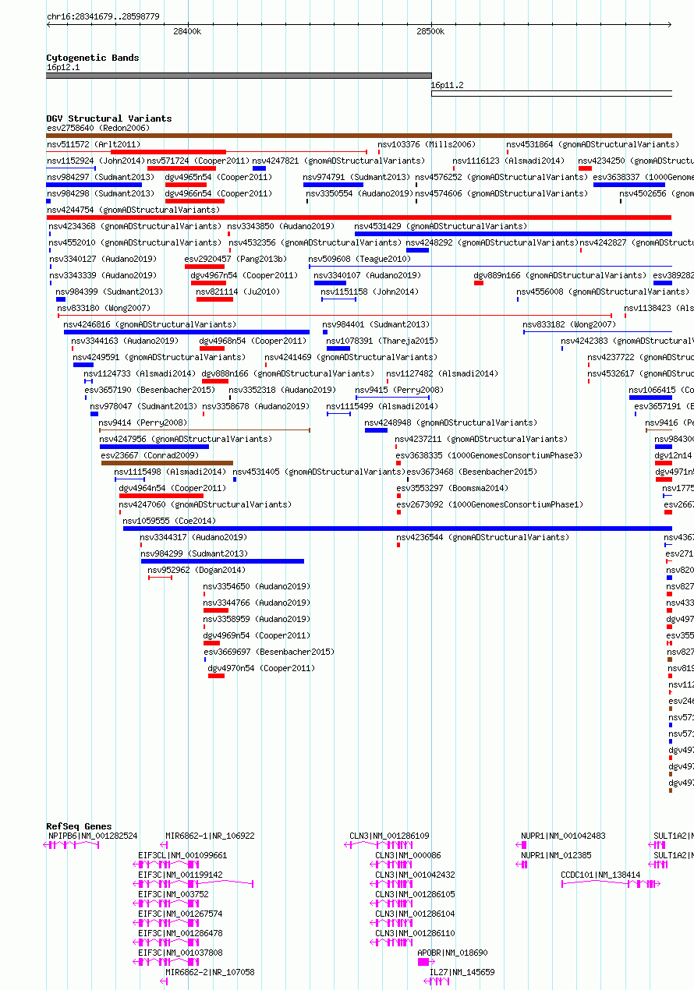Open MIR6862-2|NR_107058 gene label
694x990 pixels.
point(210,972)
